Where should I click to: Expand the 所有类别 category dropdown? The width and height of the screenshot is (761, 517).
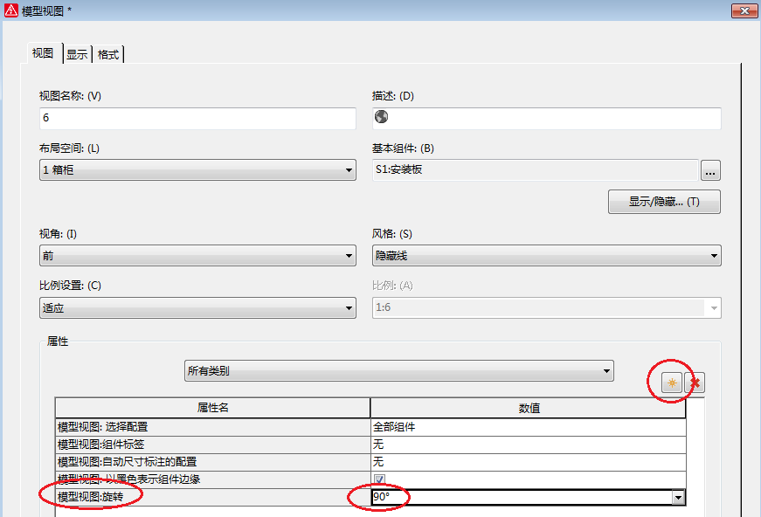606,371
